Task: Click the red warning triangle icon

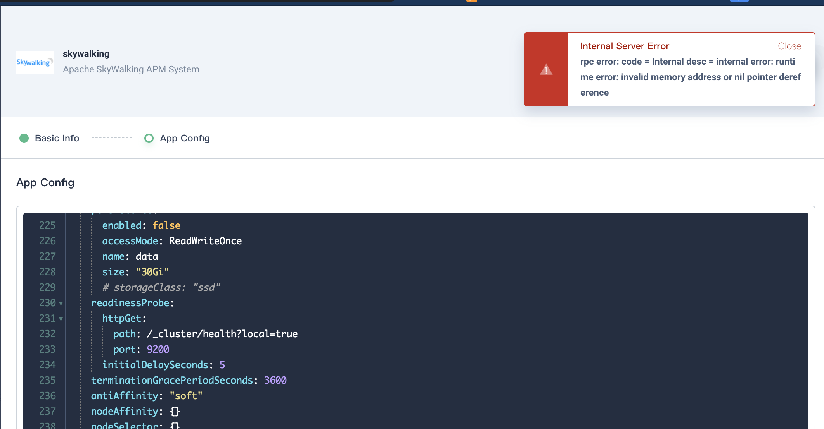Action: [546, 69]
